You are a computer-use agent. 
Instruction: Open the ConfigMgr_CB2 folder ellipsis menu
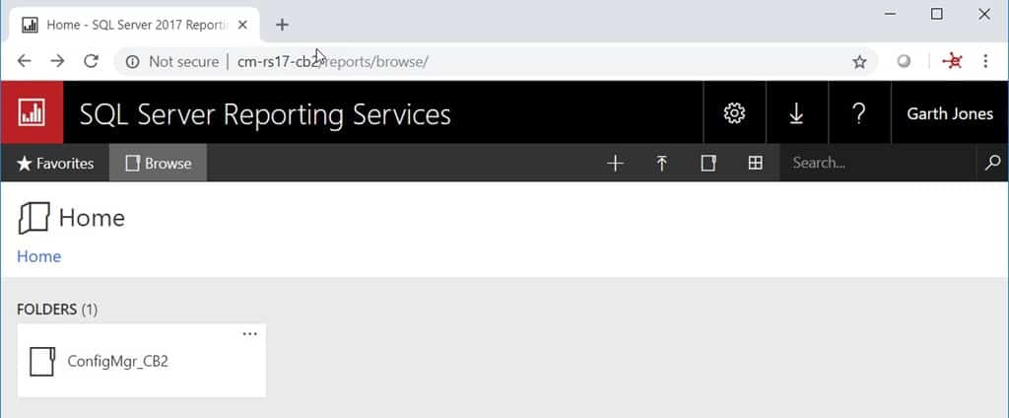coord(249,334)
